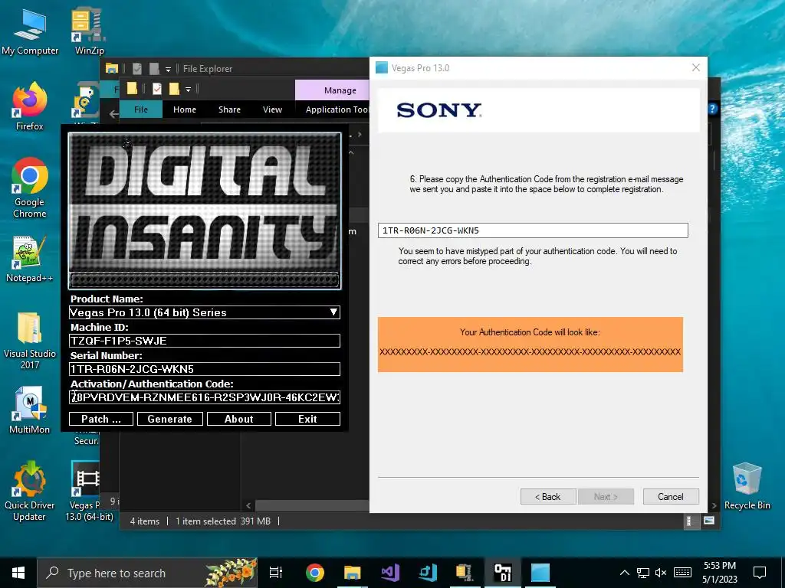
Task: Open File Explorer from the taskbar
Action: click(353, 573)
